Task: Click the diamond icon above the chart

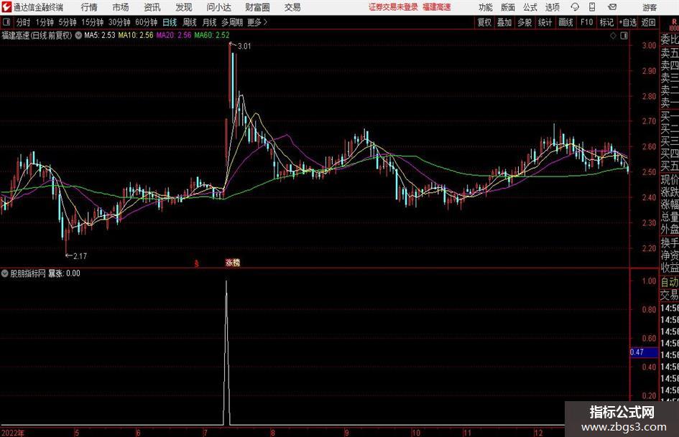Action: pyautogui.click(x=613, y=36)
